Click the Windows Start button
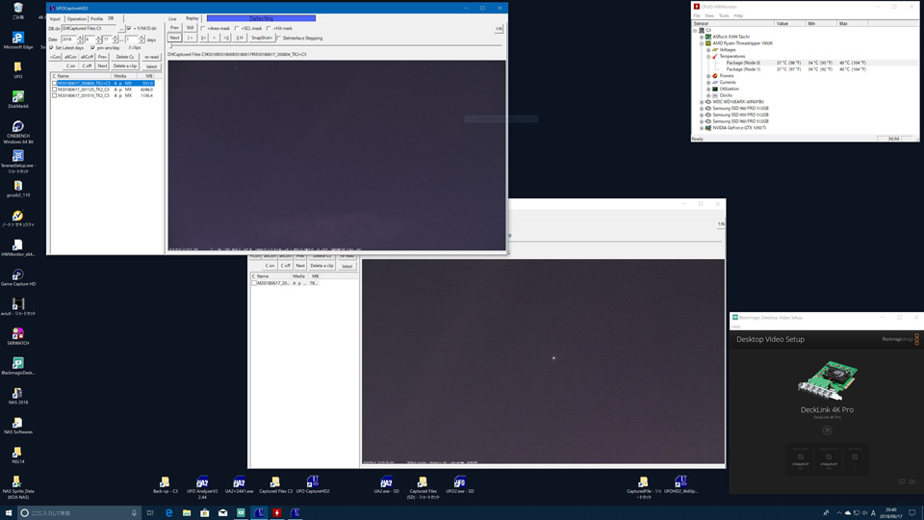The height and width of the screenshot is (520, 924). [x=9, y=513]
